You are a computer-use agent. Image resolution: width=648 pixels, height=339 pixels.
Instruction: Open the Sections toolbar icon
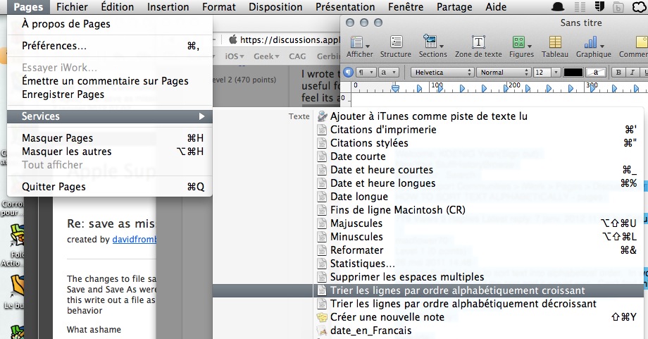point(432,47)
